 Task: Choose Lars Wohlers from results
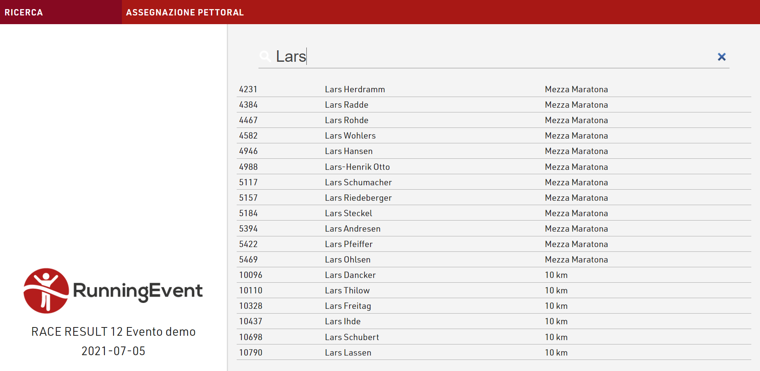350,136
